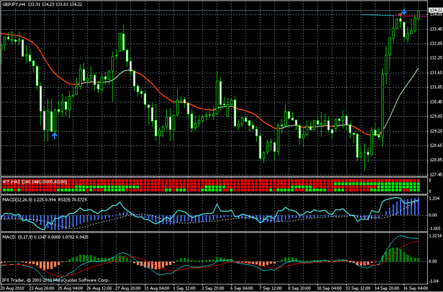The image size is (443, 292).
Task: Click the 129.85 price axis label
Action: point(435,116)
